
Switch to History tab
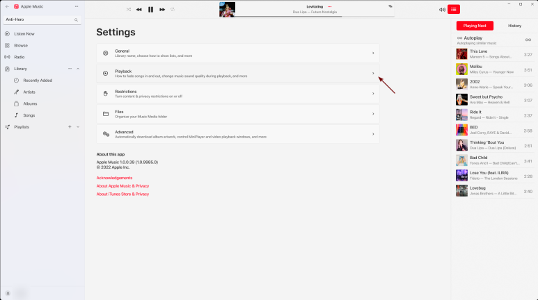[514, 26]
